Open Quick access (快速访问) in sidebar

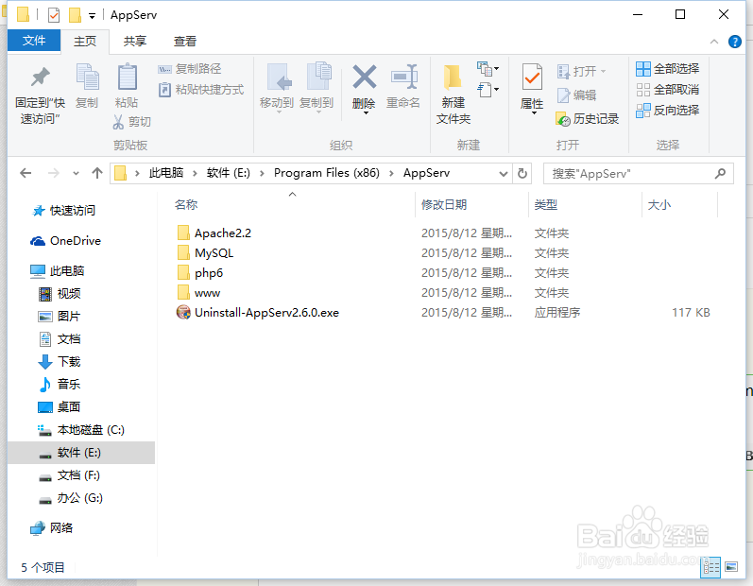pos(63,211)
